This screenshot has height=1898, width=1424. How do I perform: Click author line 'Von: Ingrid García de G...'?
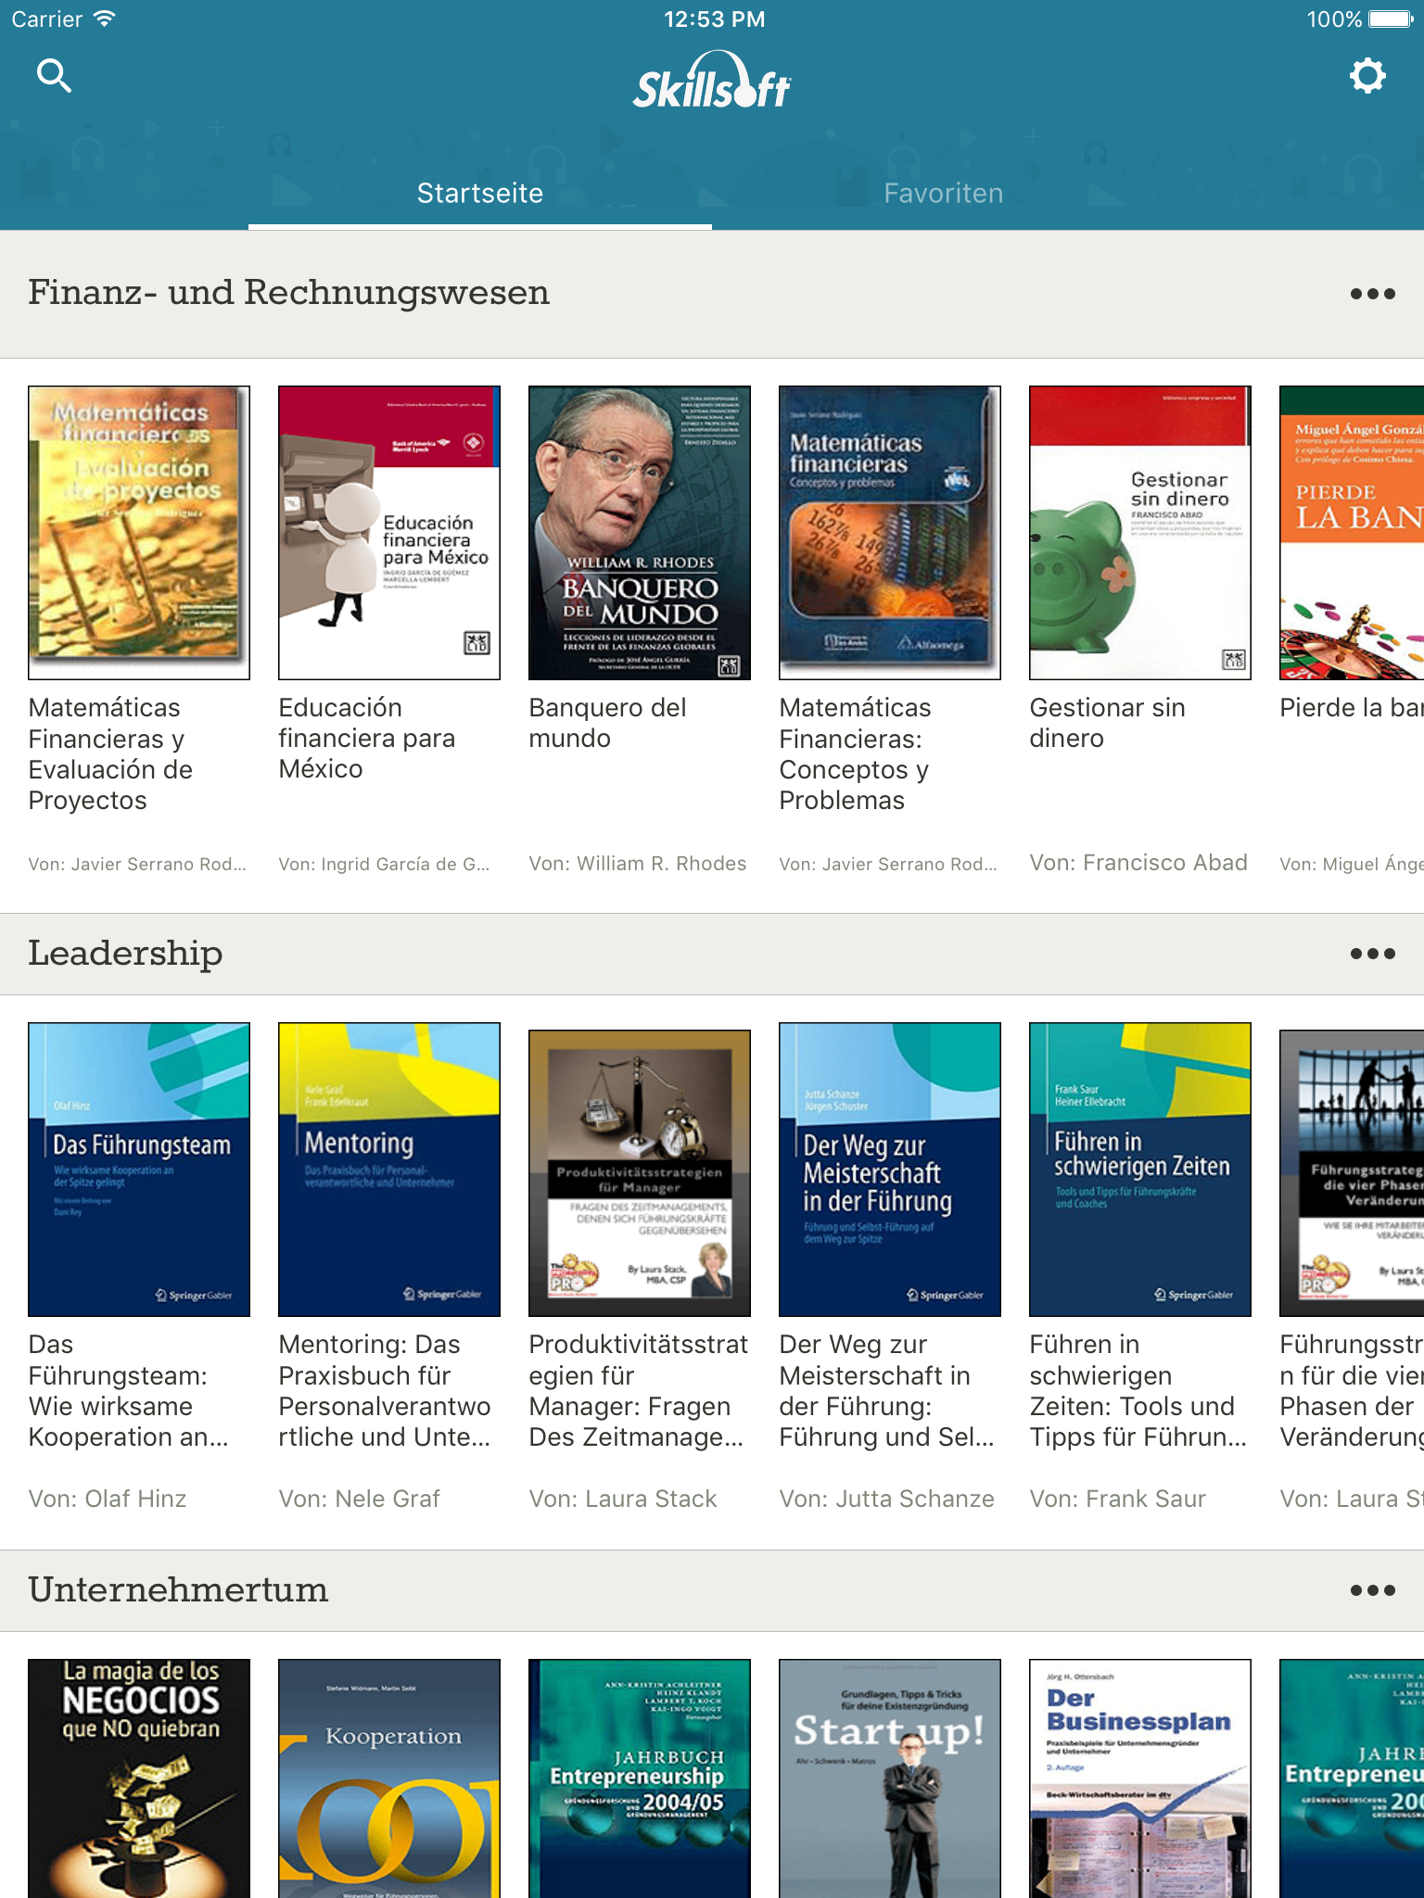coord(384,864)
